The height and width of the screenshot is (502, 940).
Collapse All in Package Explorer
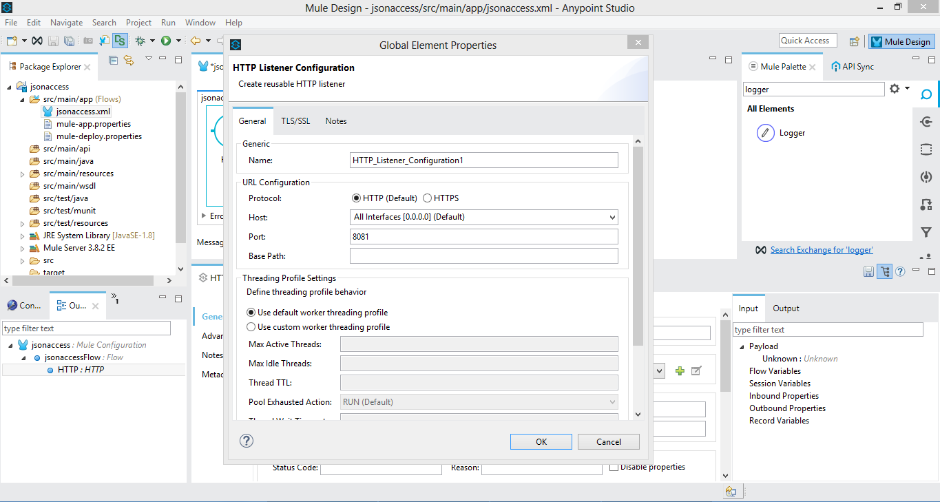tap(114, 61)
